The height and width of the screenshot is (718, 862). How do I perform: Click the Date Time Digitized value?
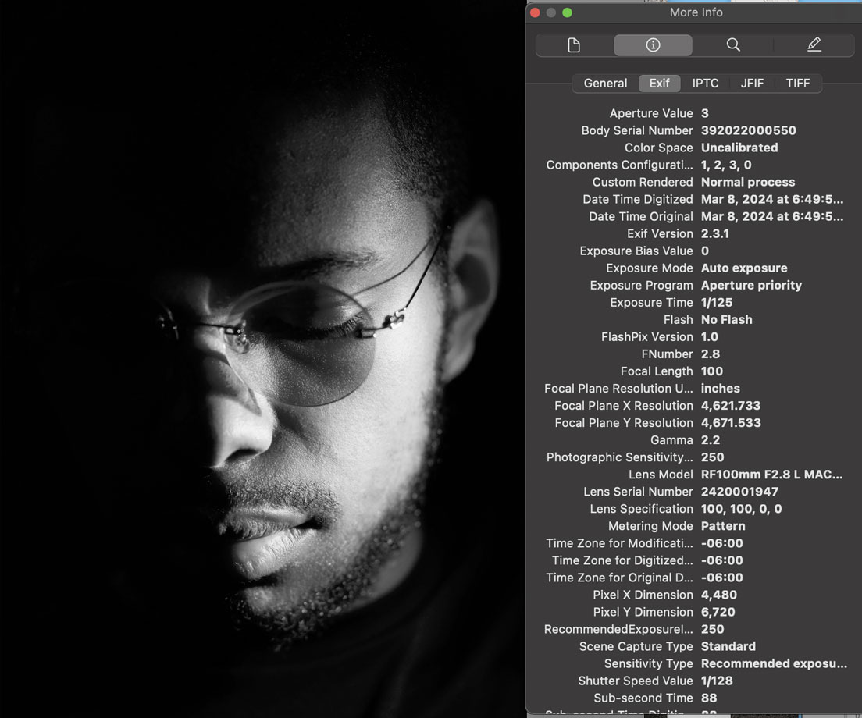coord(772,200)
